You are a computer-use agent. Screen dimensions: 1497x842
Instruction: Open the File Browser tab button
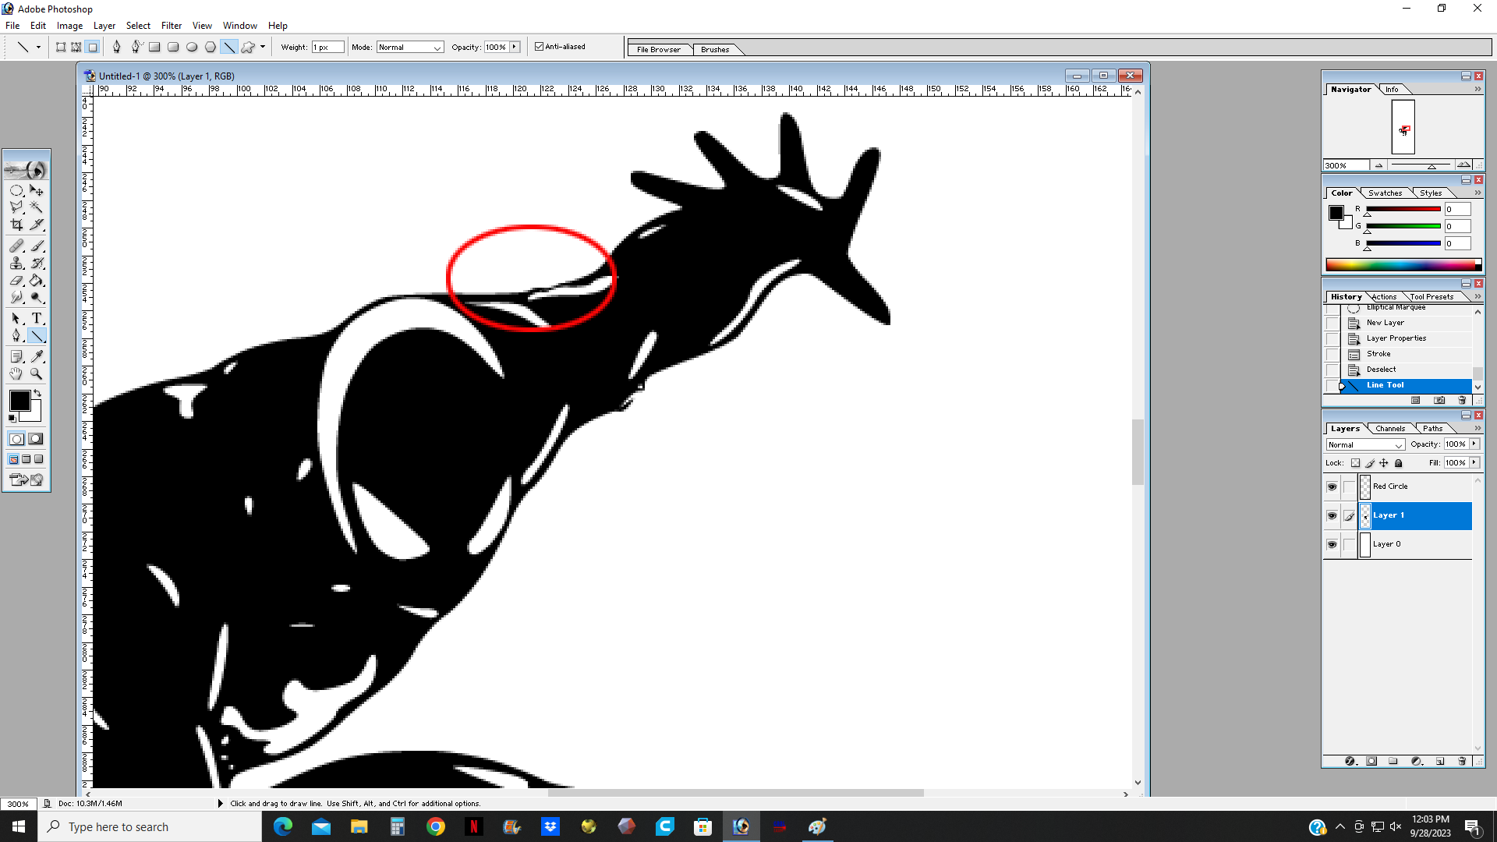coord(658,49)
